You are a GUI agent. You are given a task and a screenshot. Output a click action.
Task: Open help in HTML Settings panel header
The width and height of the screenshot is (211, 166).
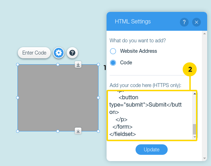[184, 22]
